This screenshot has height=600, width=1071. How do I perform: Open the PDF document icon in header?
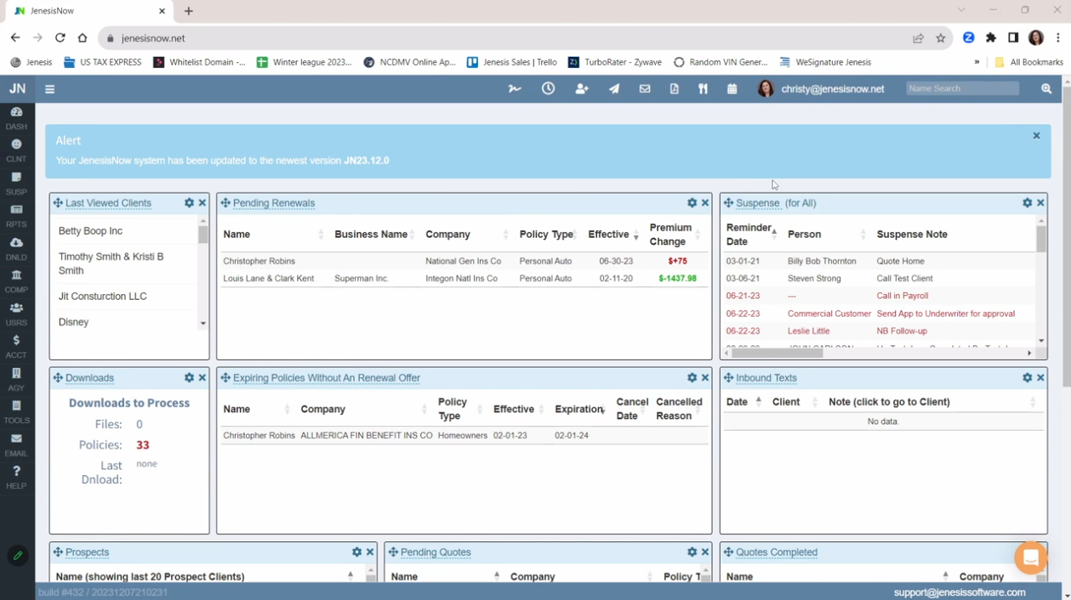[x=674, y=88]
